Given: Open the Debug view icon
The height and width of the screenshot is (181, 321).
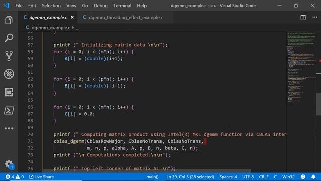Looking at the screenshot, I should 9,74.
